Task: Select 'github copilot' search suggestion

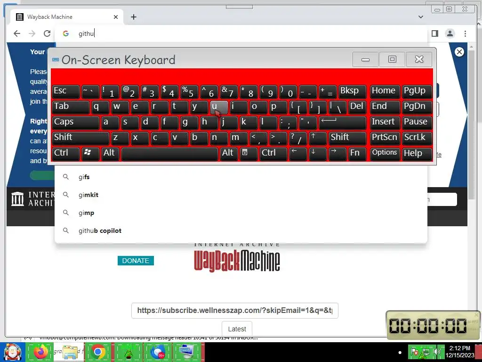Action: tap(241, 230)
